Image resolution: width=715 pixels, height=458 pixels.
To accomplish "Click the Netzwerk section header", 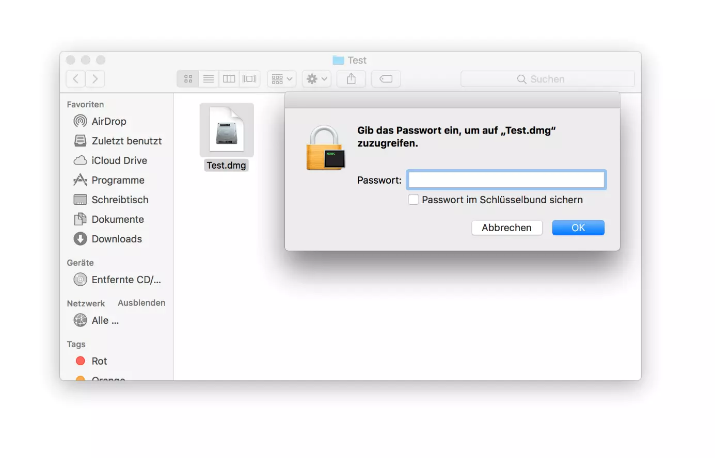I will click(x=86, y=303).
